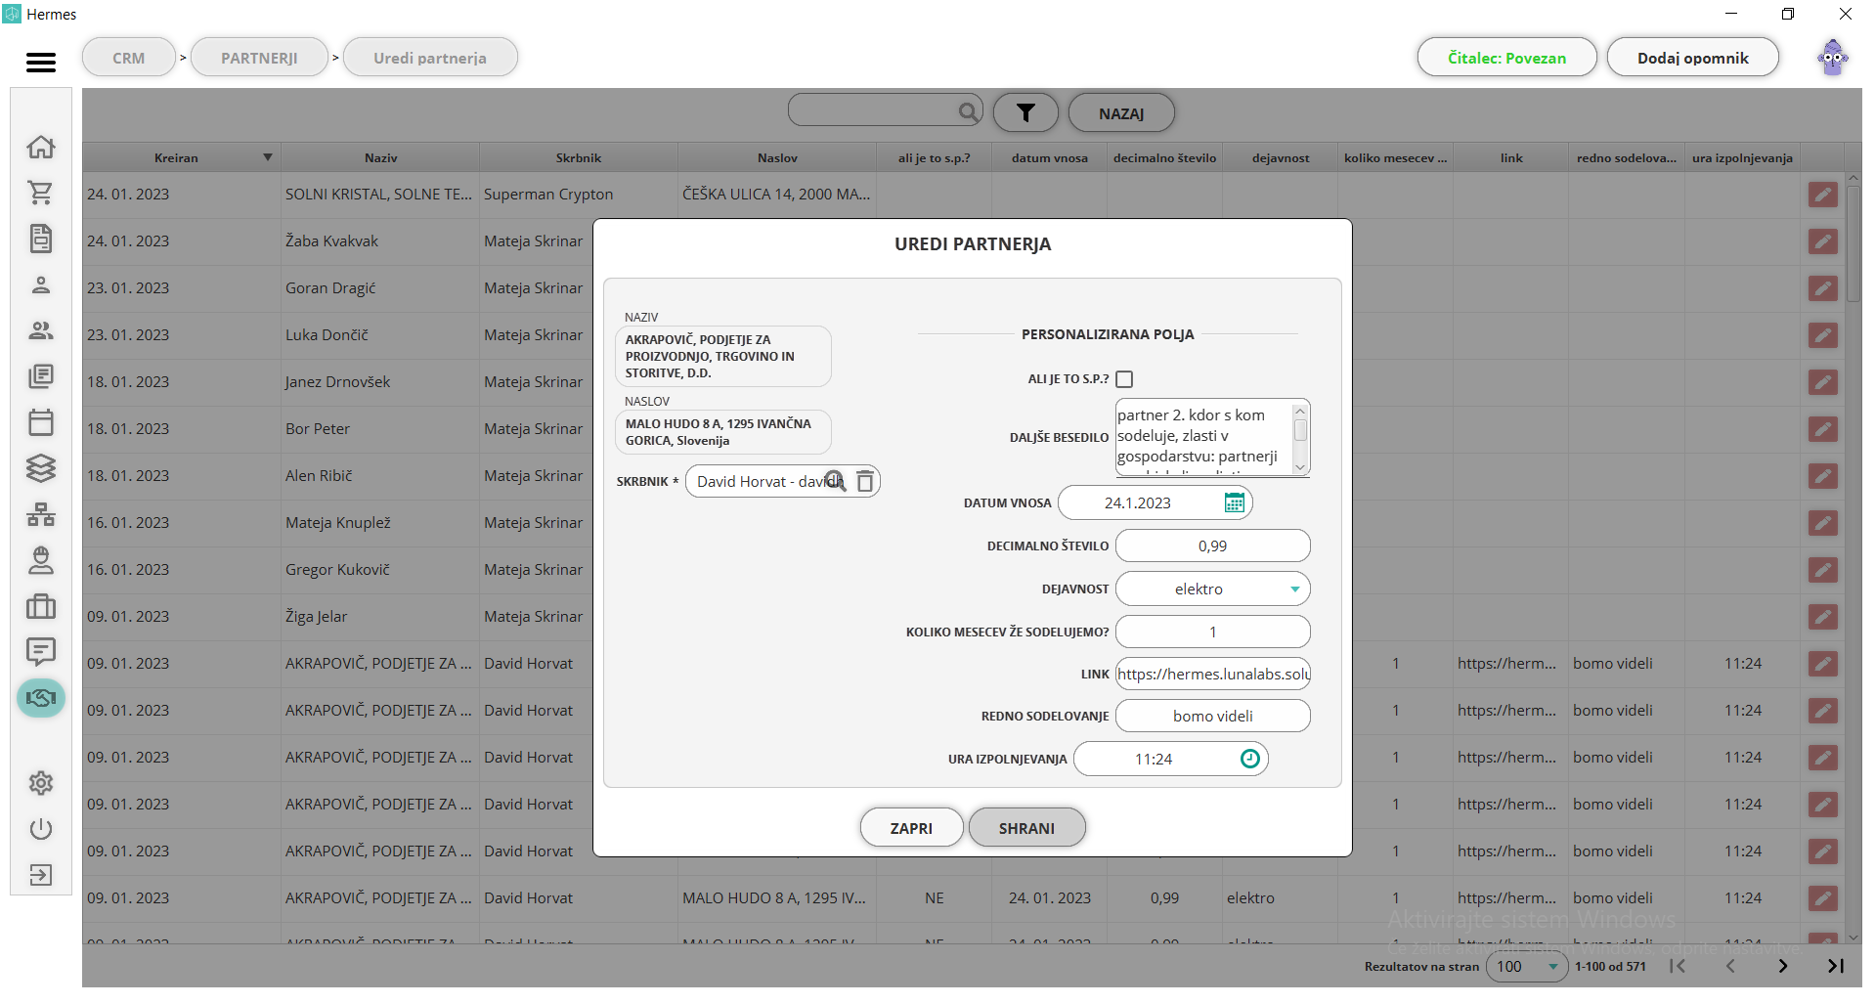Open settings gear in sidebar
The image size is (1875, 1004).
[41, 783]
